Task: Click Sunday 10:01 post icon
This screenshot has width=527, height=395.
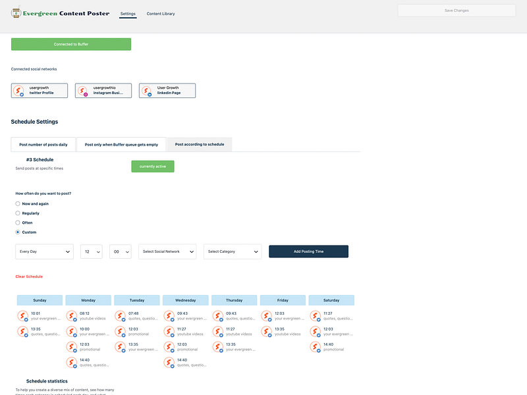Action: (x=23, y=316)
